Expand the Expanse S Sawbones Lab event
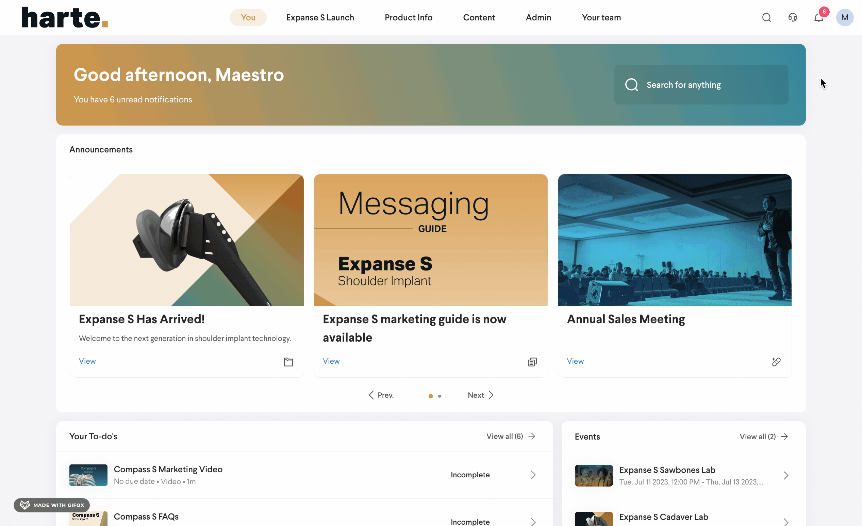The height and width of the screenshot is (526, 862). click(x=786, y=475)
